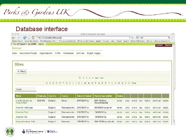The height and width of the screenshot is (140, 186).
Task: Open the search engine selector dropdown
Action: pos(138,38)
